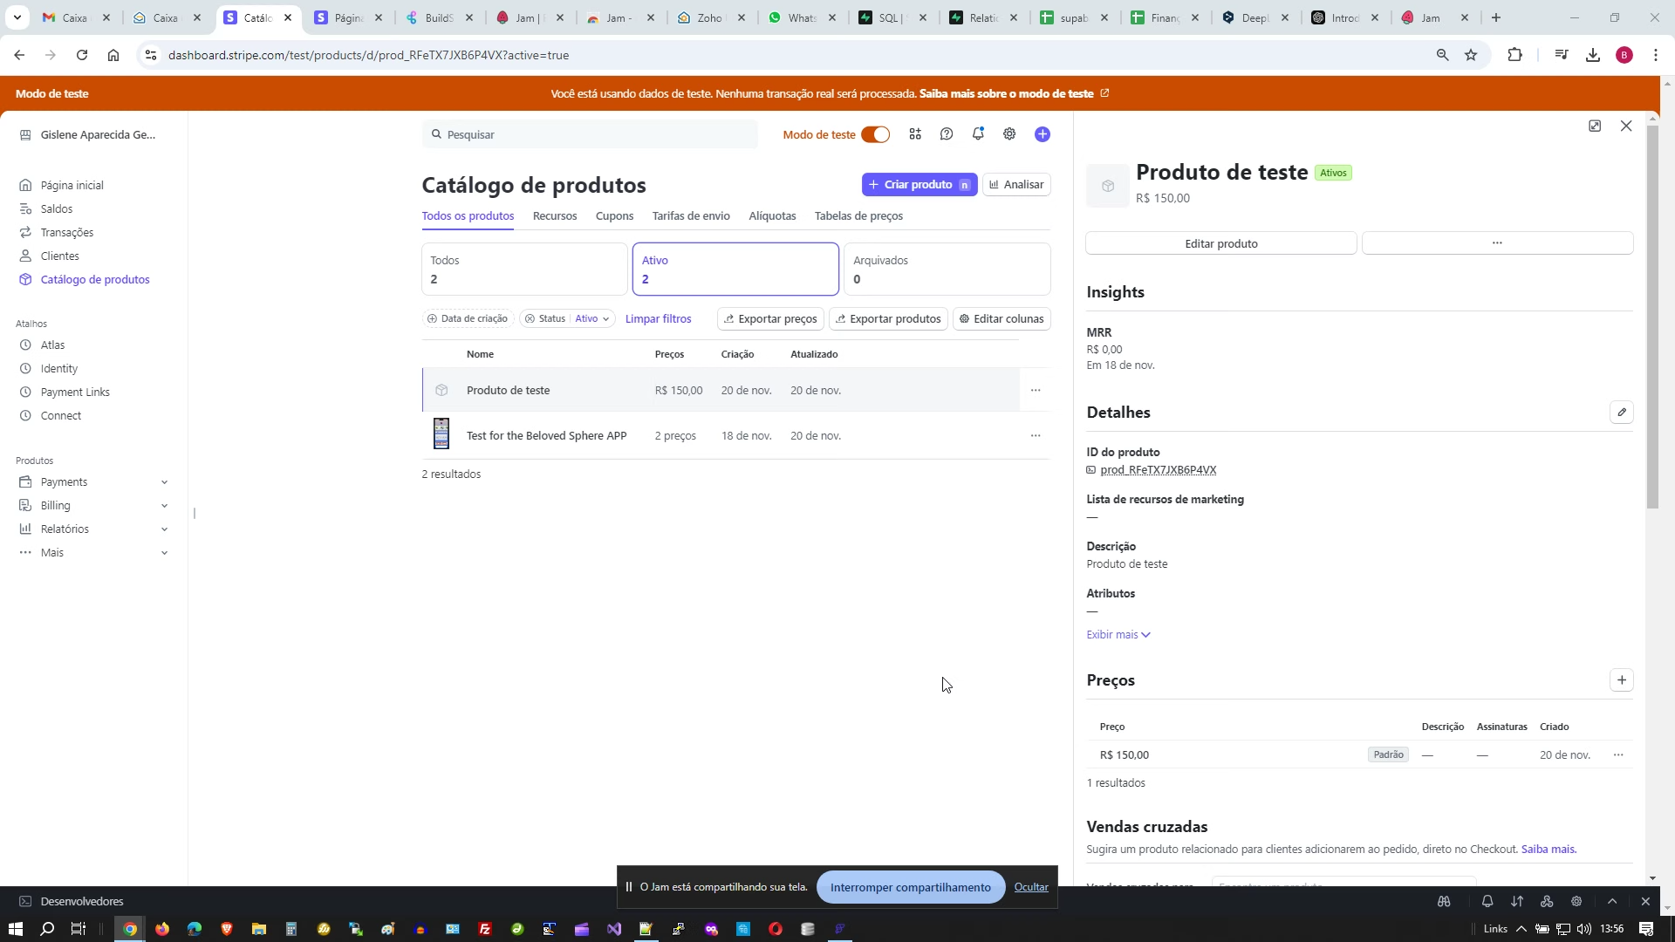Click the Criar produto button
The height and width of the screenshot is (942, 1675).
(x=919, y=185)
